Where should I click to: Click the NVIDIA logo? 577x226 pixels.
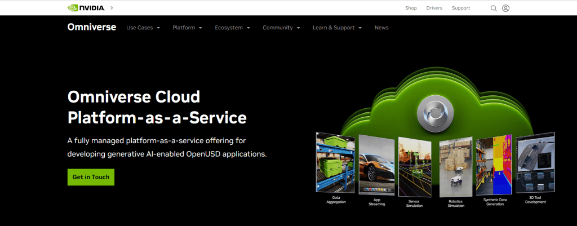coord(86,8)
